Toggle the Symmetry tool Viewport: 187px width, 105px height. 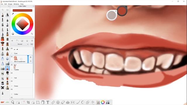coord(72,102)
